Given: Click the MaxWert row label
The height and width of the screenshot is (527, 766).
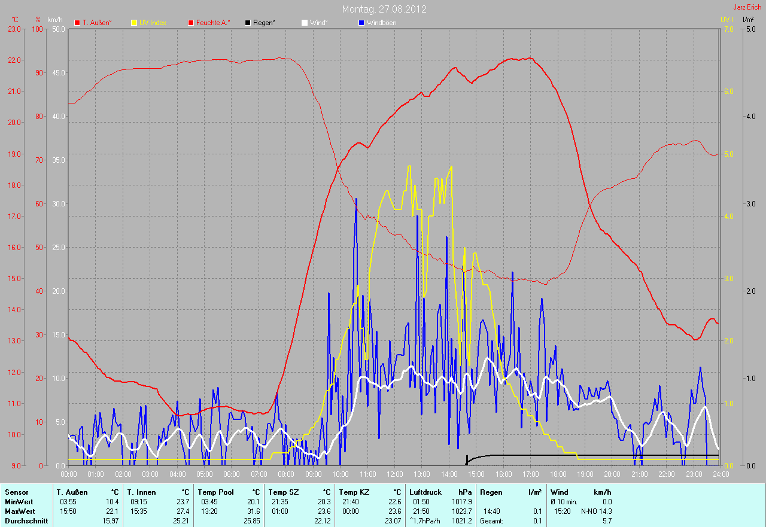Looking at the screenshot, I should coord(20,511).
